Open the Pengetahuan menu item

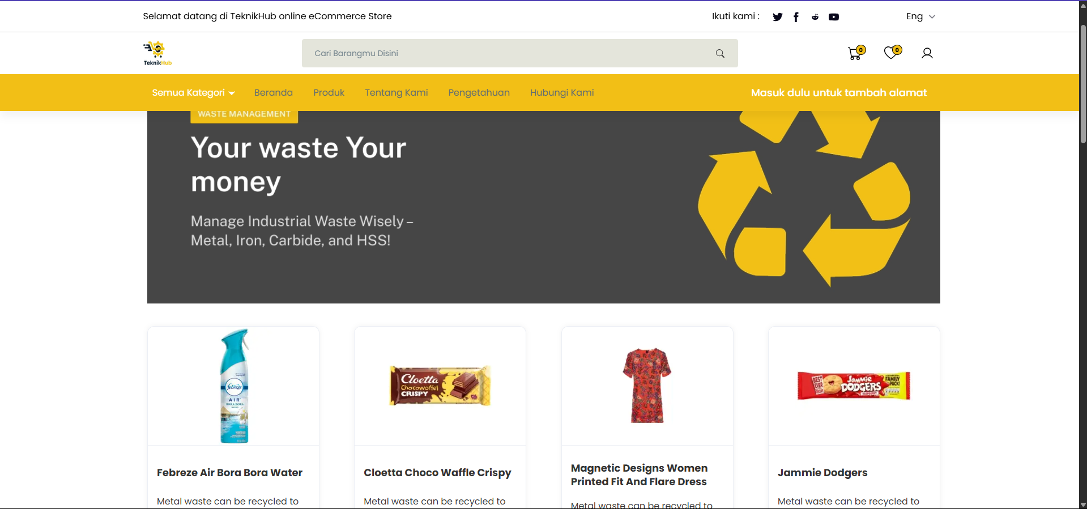[x=479, y=93]
